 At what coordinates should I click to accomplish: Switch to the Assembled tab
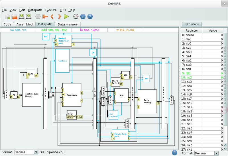click(25, 24)
